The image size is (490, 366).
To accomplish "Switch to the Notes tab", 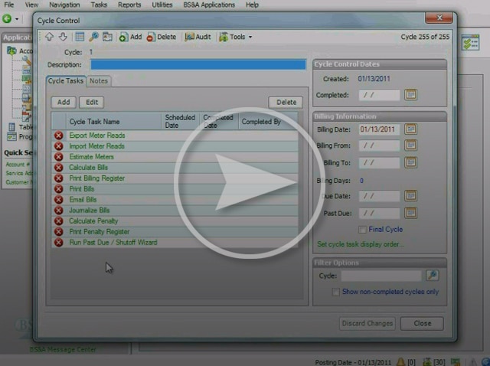I will pos(99,81).
